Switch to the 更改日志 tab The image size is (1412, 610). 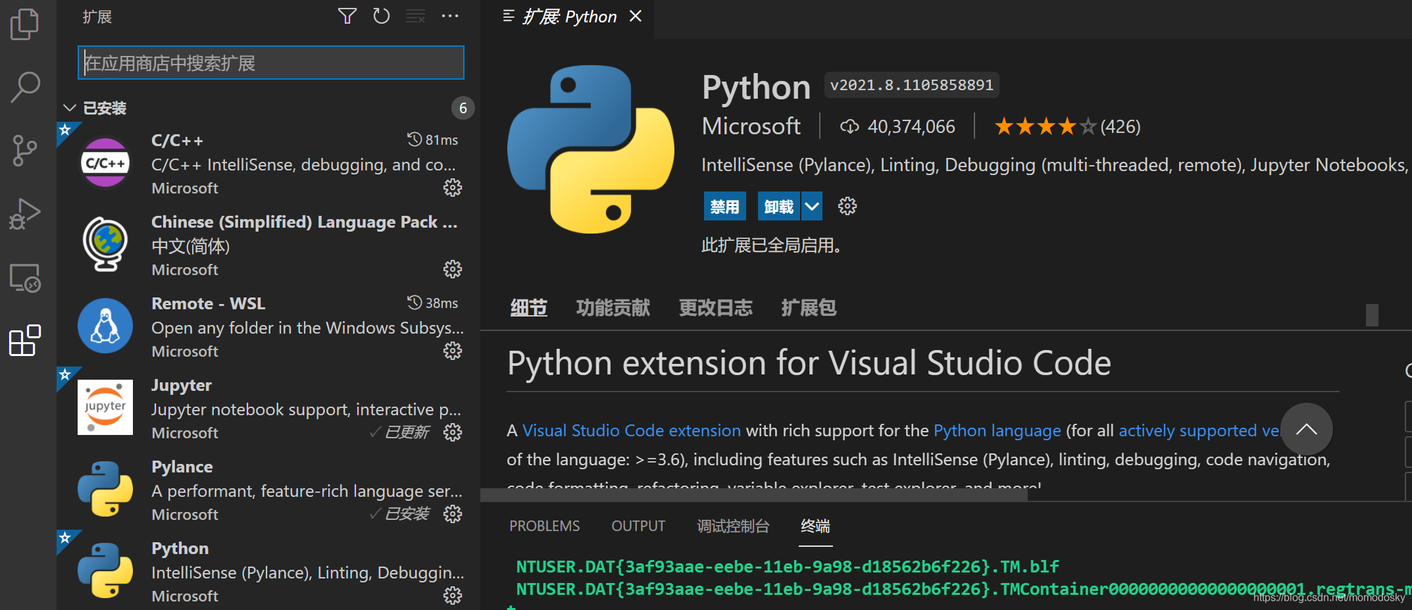coord(715,307)
